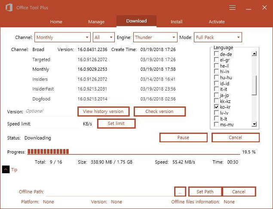
Task: Minimize the Office Tool Plus window
Action: pos(248,9)
